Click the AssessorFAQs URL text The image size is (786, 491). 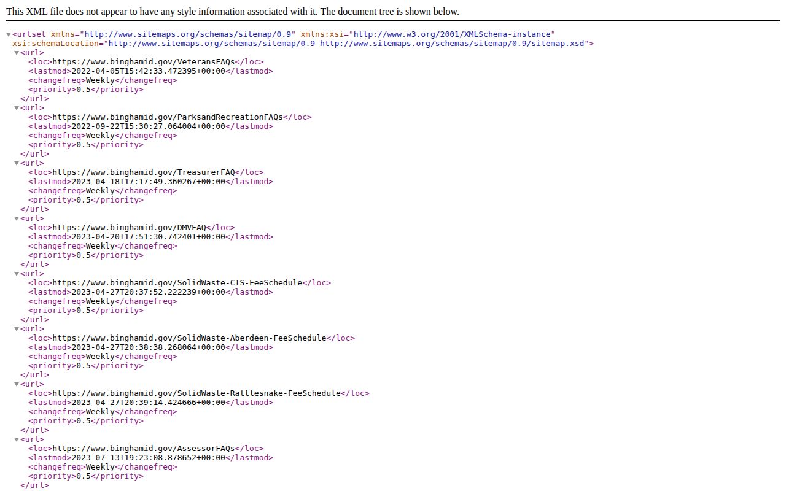click(x=144, y=449)
